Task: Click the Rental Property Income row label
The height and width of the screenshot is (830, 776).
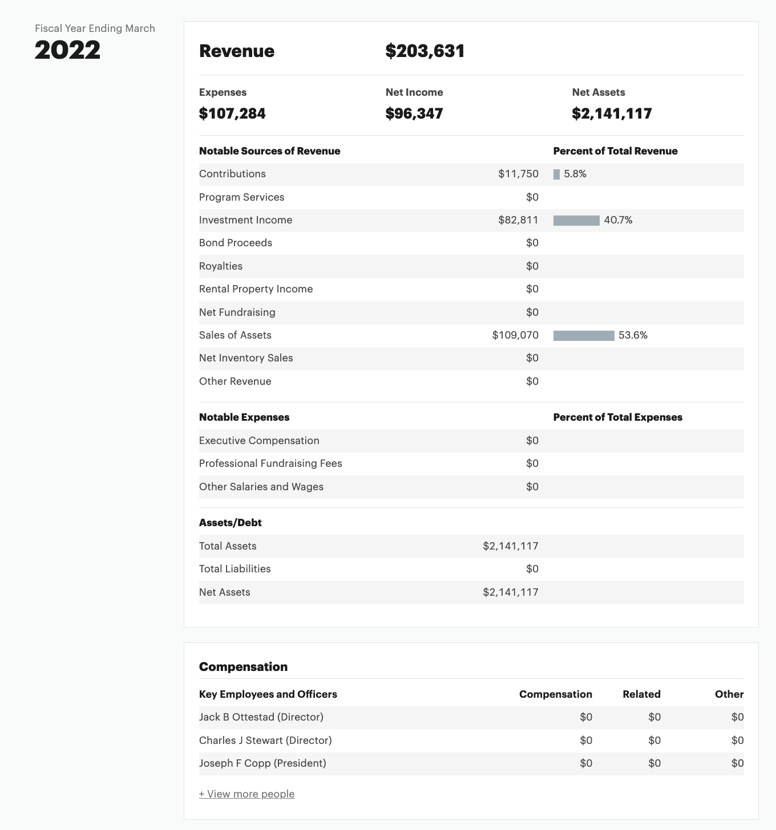Action: click(256, 289)
